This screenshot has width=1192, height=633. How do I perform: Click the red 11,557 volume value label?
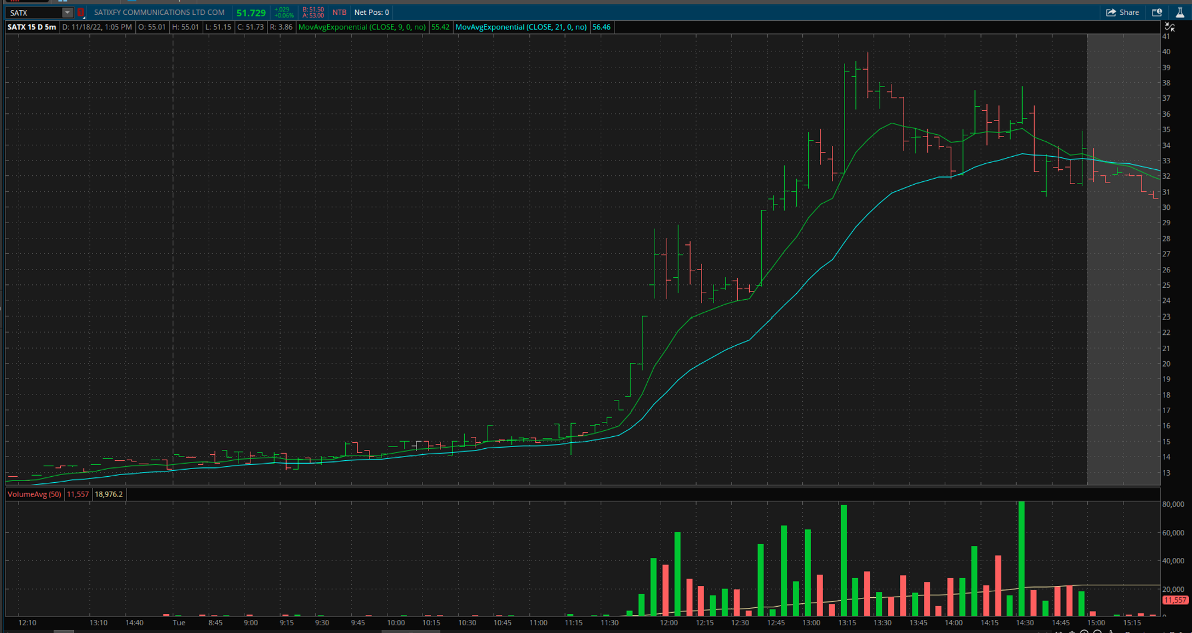click(x=77, y=494)
